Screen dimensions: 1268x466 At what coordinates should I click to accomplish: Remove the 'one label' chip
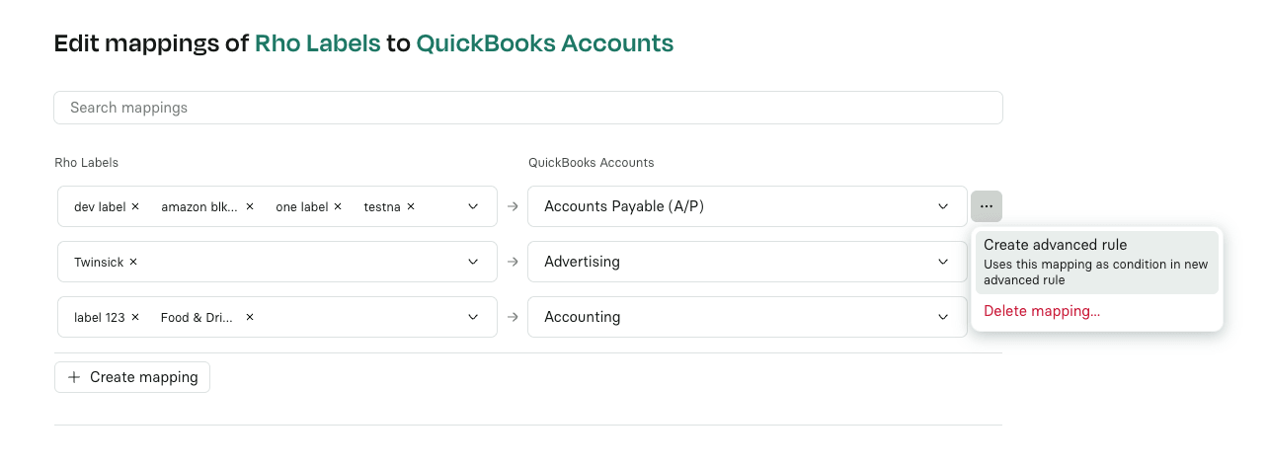tap(338, 206)
